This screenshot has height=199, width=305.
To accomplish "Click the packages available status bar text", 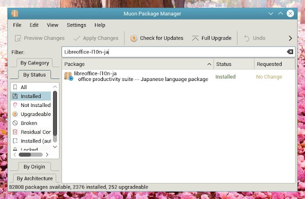I will pos(78,187).
